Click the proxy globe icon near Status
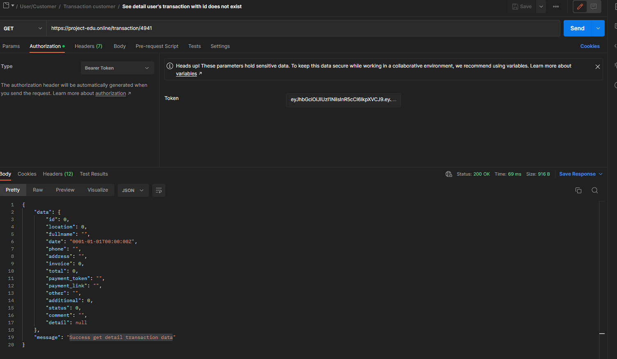The height and width of the screenshot is (359, 617). point(449,174)
